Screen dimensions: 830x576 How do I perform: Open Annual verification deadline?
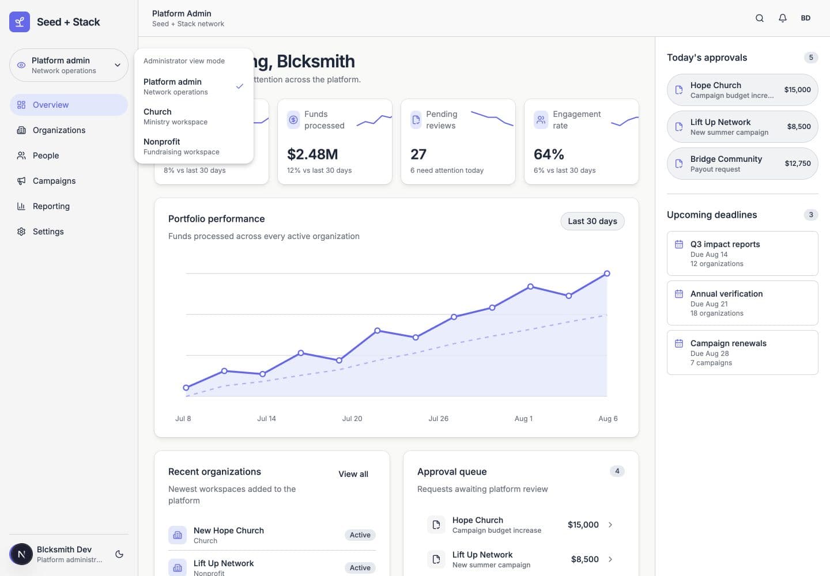click(x=742, y=303)
